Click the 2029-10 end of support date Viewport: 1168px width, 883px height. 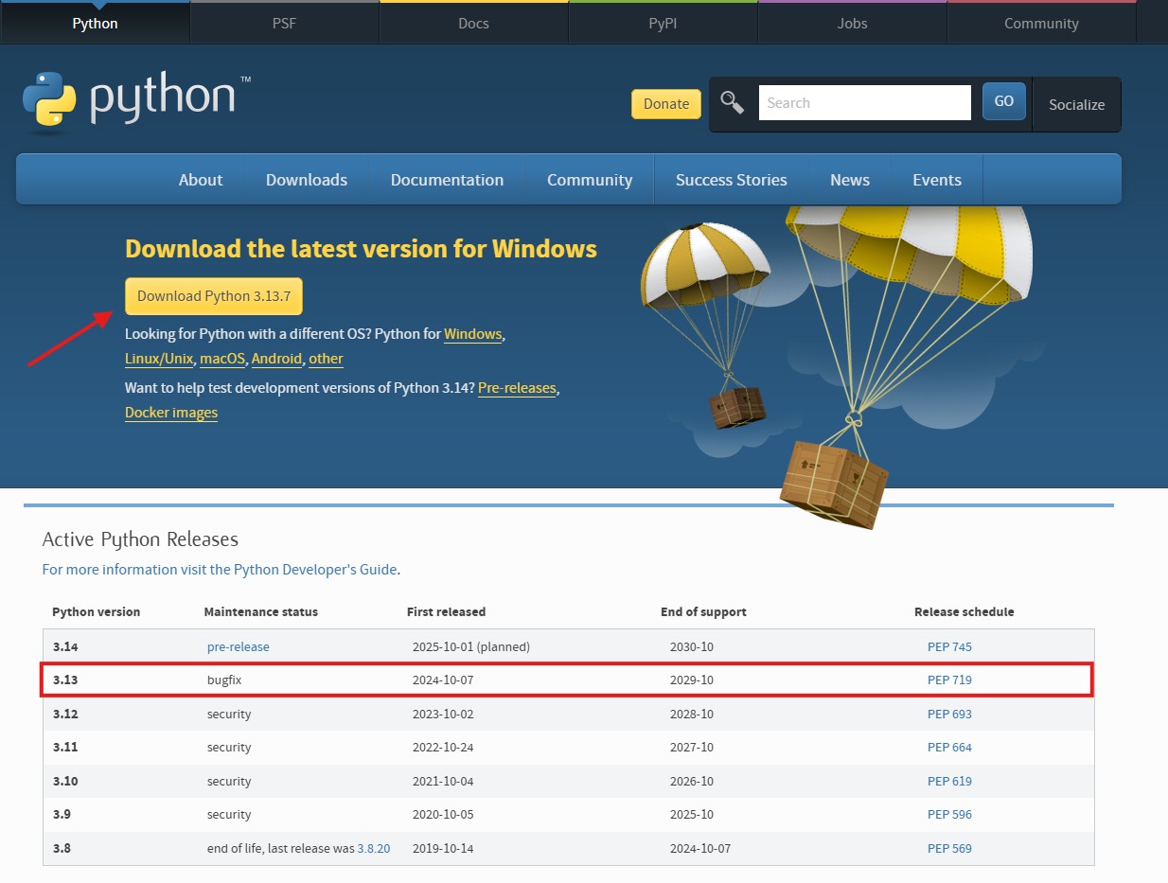(691, 680)
